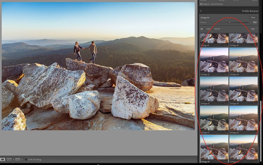Click the add profile plus icon
Viewport: 263px width, 165px height.
pyautogui.click(x=201, y=11)
